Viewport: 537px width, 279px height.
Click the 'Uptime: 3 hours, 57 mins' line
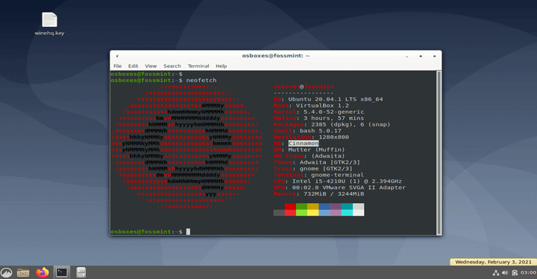coord(318,118)
